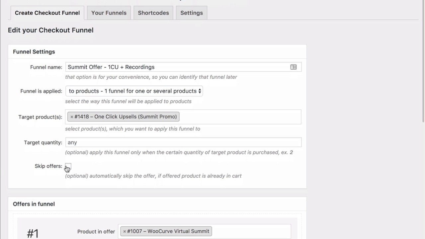Click the Offers in funnel heading
This screenshot has width=425, height=239.
click(x=34, y=204)
